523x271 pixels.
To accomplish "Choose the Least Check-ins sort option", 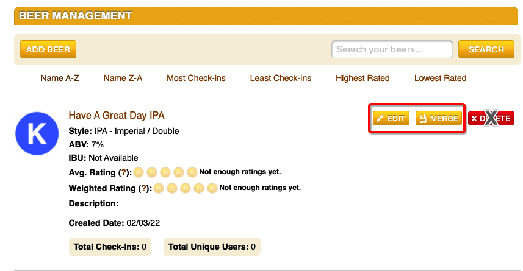I will pyautogui.click(x=281, y=78).
